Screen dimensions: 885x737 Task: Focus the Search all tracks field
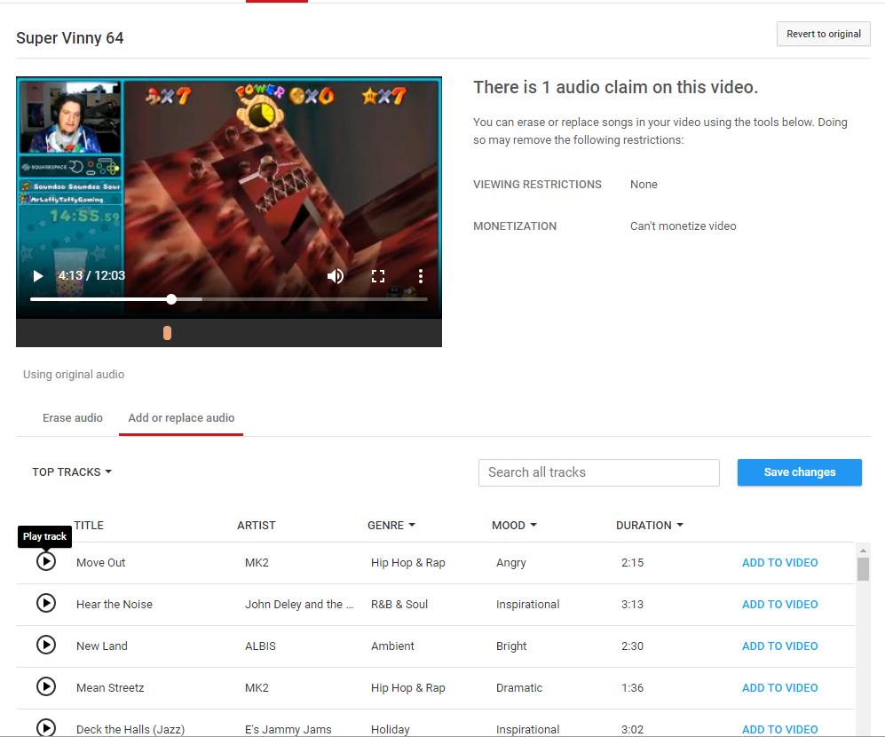pyautogui.click(x=599, y=472)
